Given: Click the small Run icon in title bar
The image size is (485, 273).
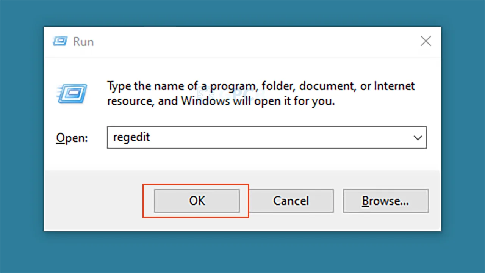Looking at the screenshot, I should pos(60,41).
